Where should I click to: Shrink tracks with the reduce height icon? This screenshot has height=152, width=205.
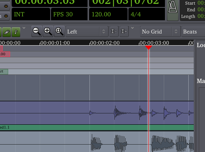(x=114, y=31)
